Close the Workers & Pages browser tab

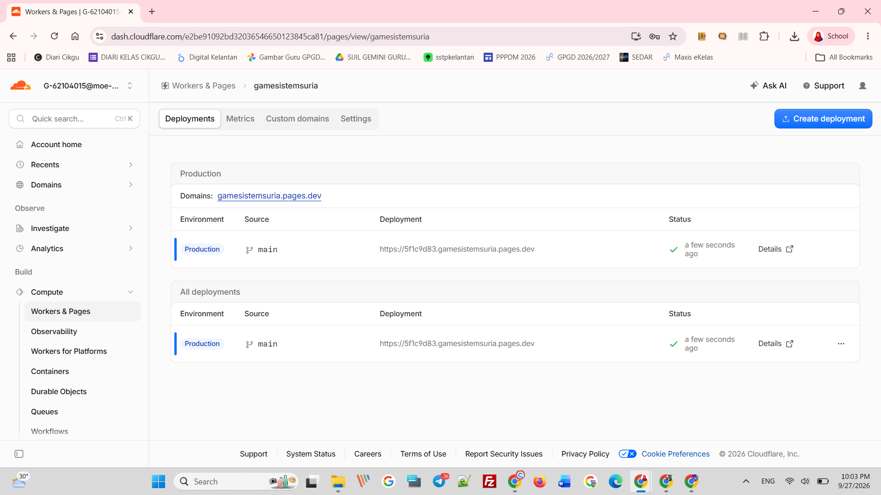131,11
